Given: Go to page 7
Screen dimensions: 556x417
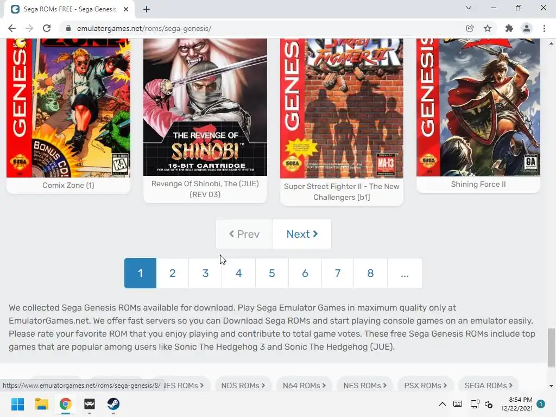Looking at the screenshot, I should (x=338, y=273).
